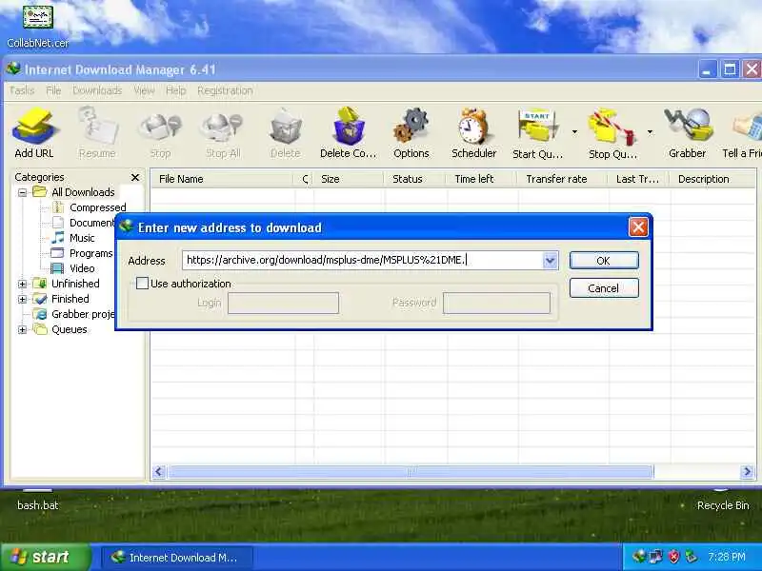The width and height of the screenshot is (762, 571).
Task: Sort by Transfer rate column header
Action: point(562,179)
